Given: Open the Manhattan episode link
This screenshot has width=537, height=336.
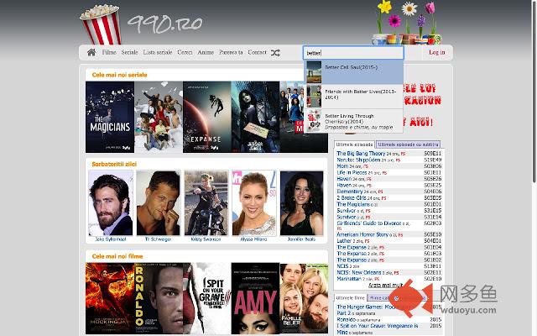Looking at the screenshot, I should (x=349, y=279).
